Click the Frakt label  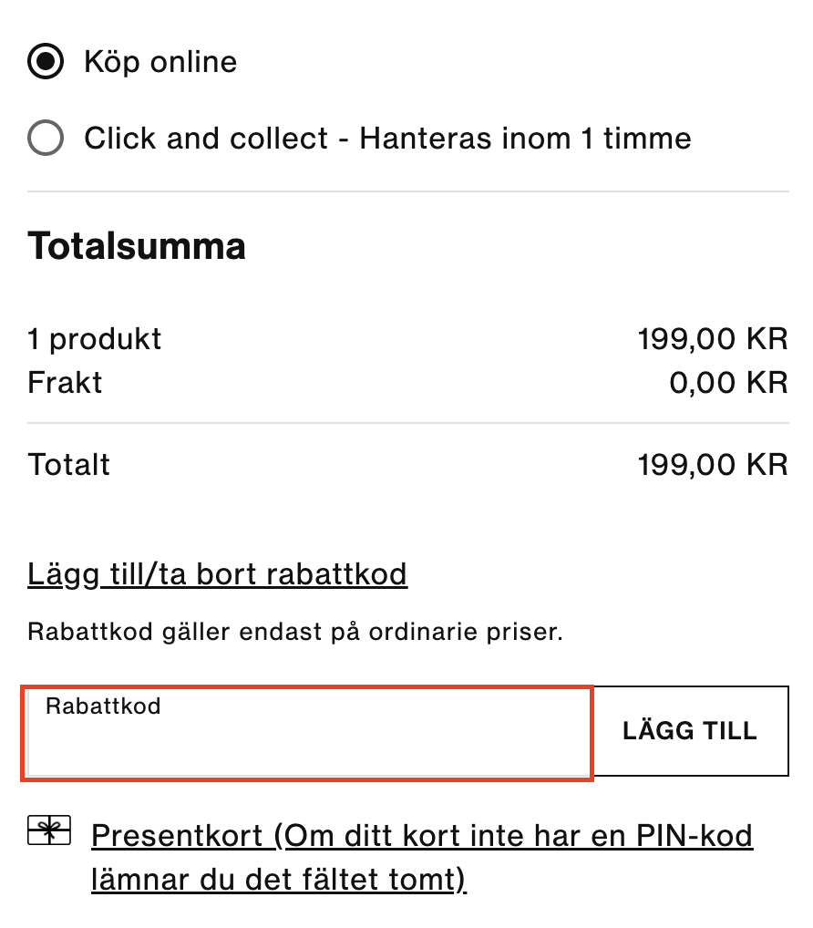pos(65,382)
